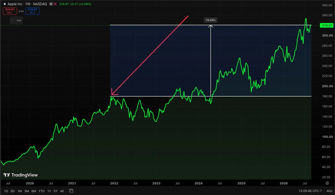The height and width of the screenshot is (195, 335).
Task: Select the 6M time range
Action: tap(33, 191)
